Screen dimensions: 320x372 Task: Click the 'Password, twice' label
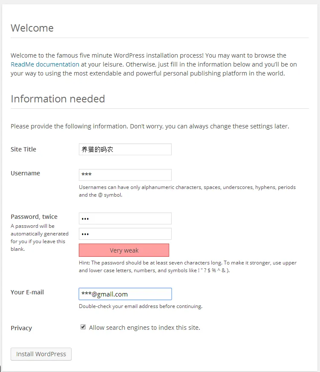pyautogui.click(x=34, y=217)
